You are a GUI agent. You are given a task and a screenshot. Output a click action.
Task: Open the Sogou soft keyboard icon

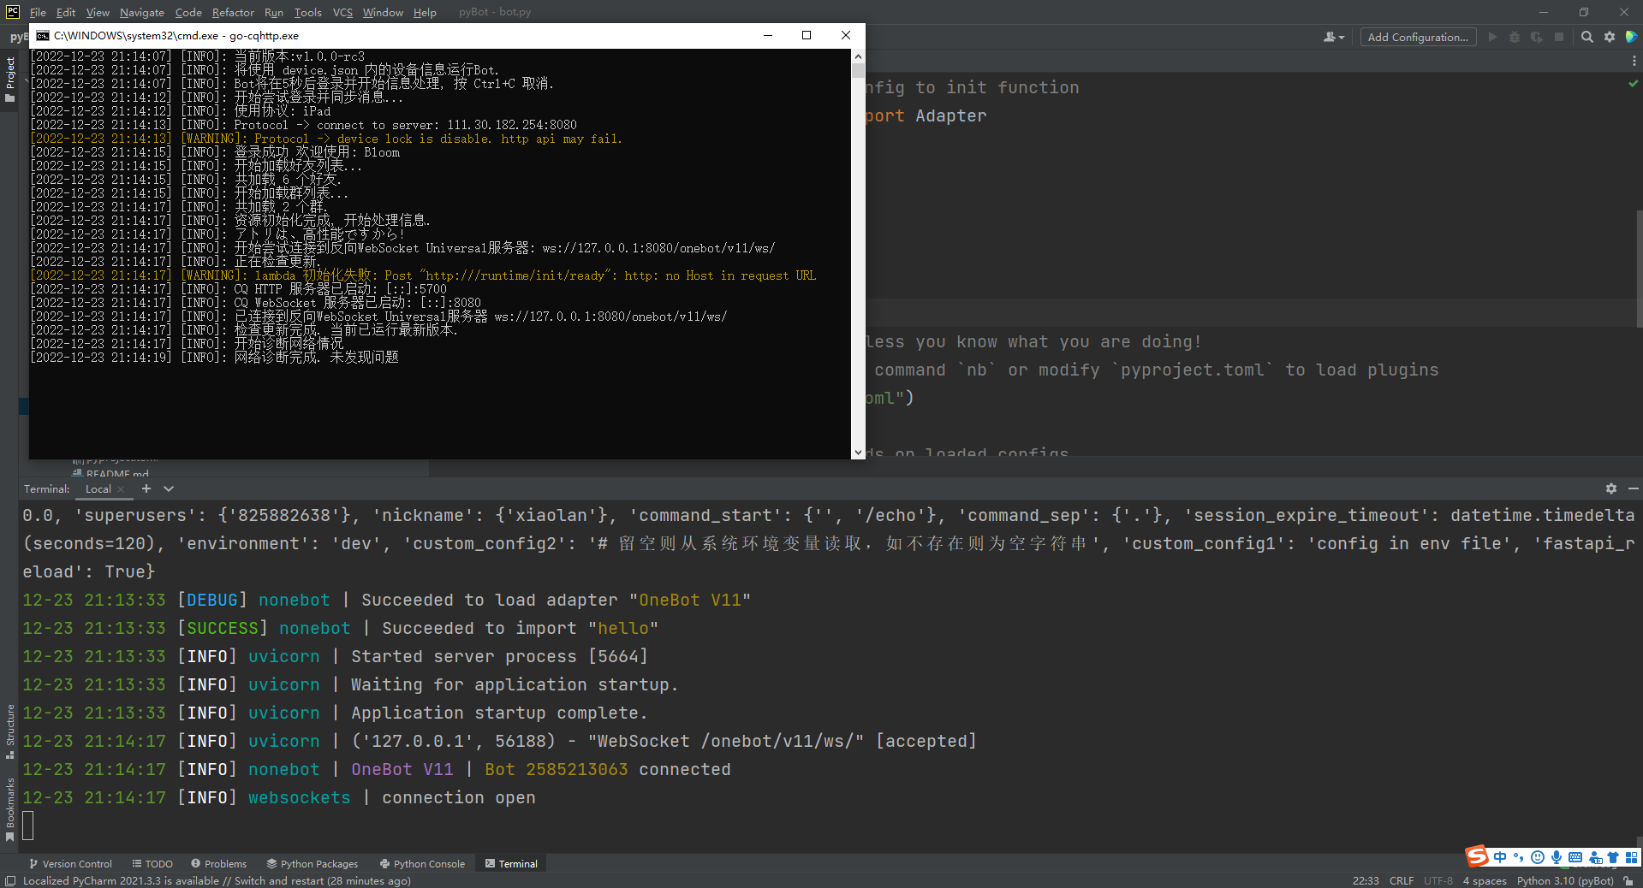click(x=1575, y=857)
